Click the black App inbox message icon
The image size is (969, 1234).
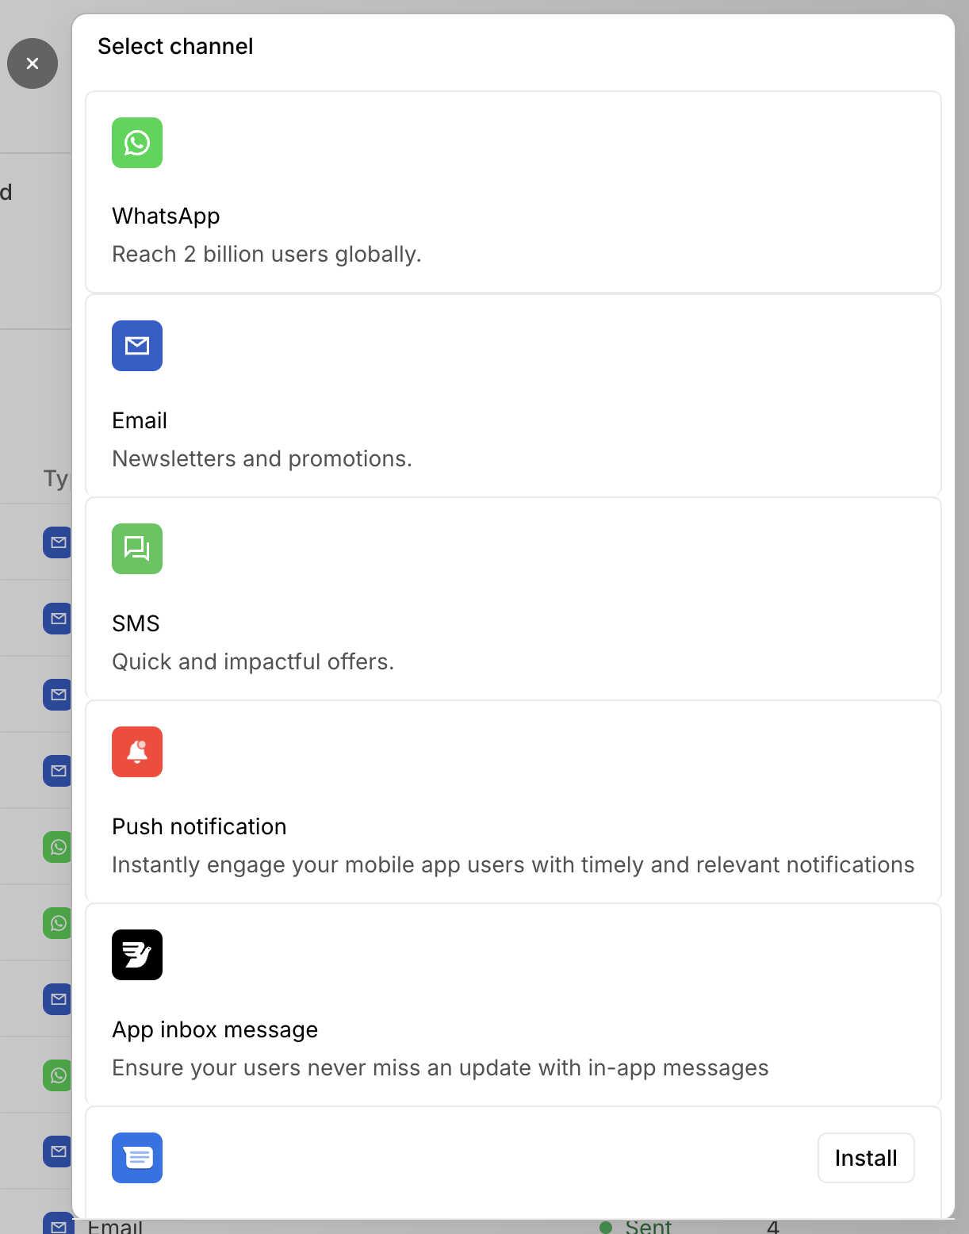[137, 955]
